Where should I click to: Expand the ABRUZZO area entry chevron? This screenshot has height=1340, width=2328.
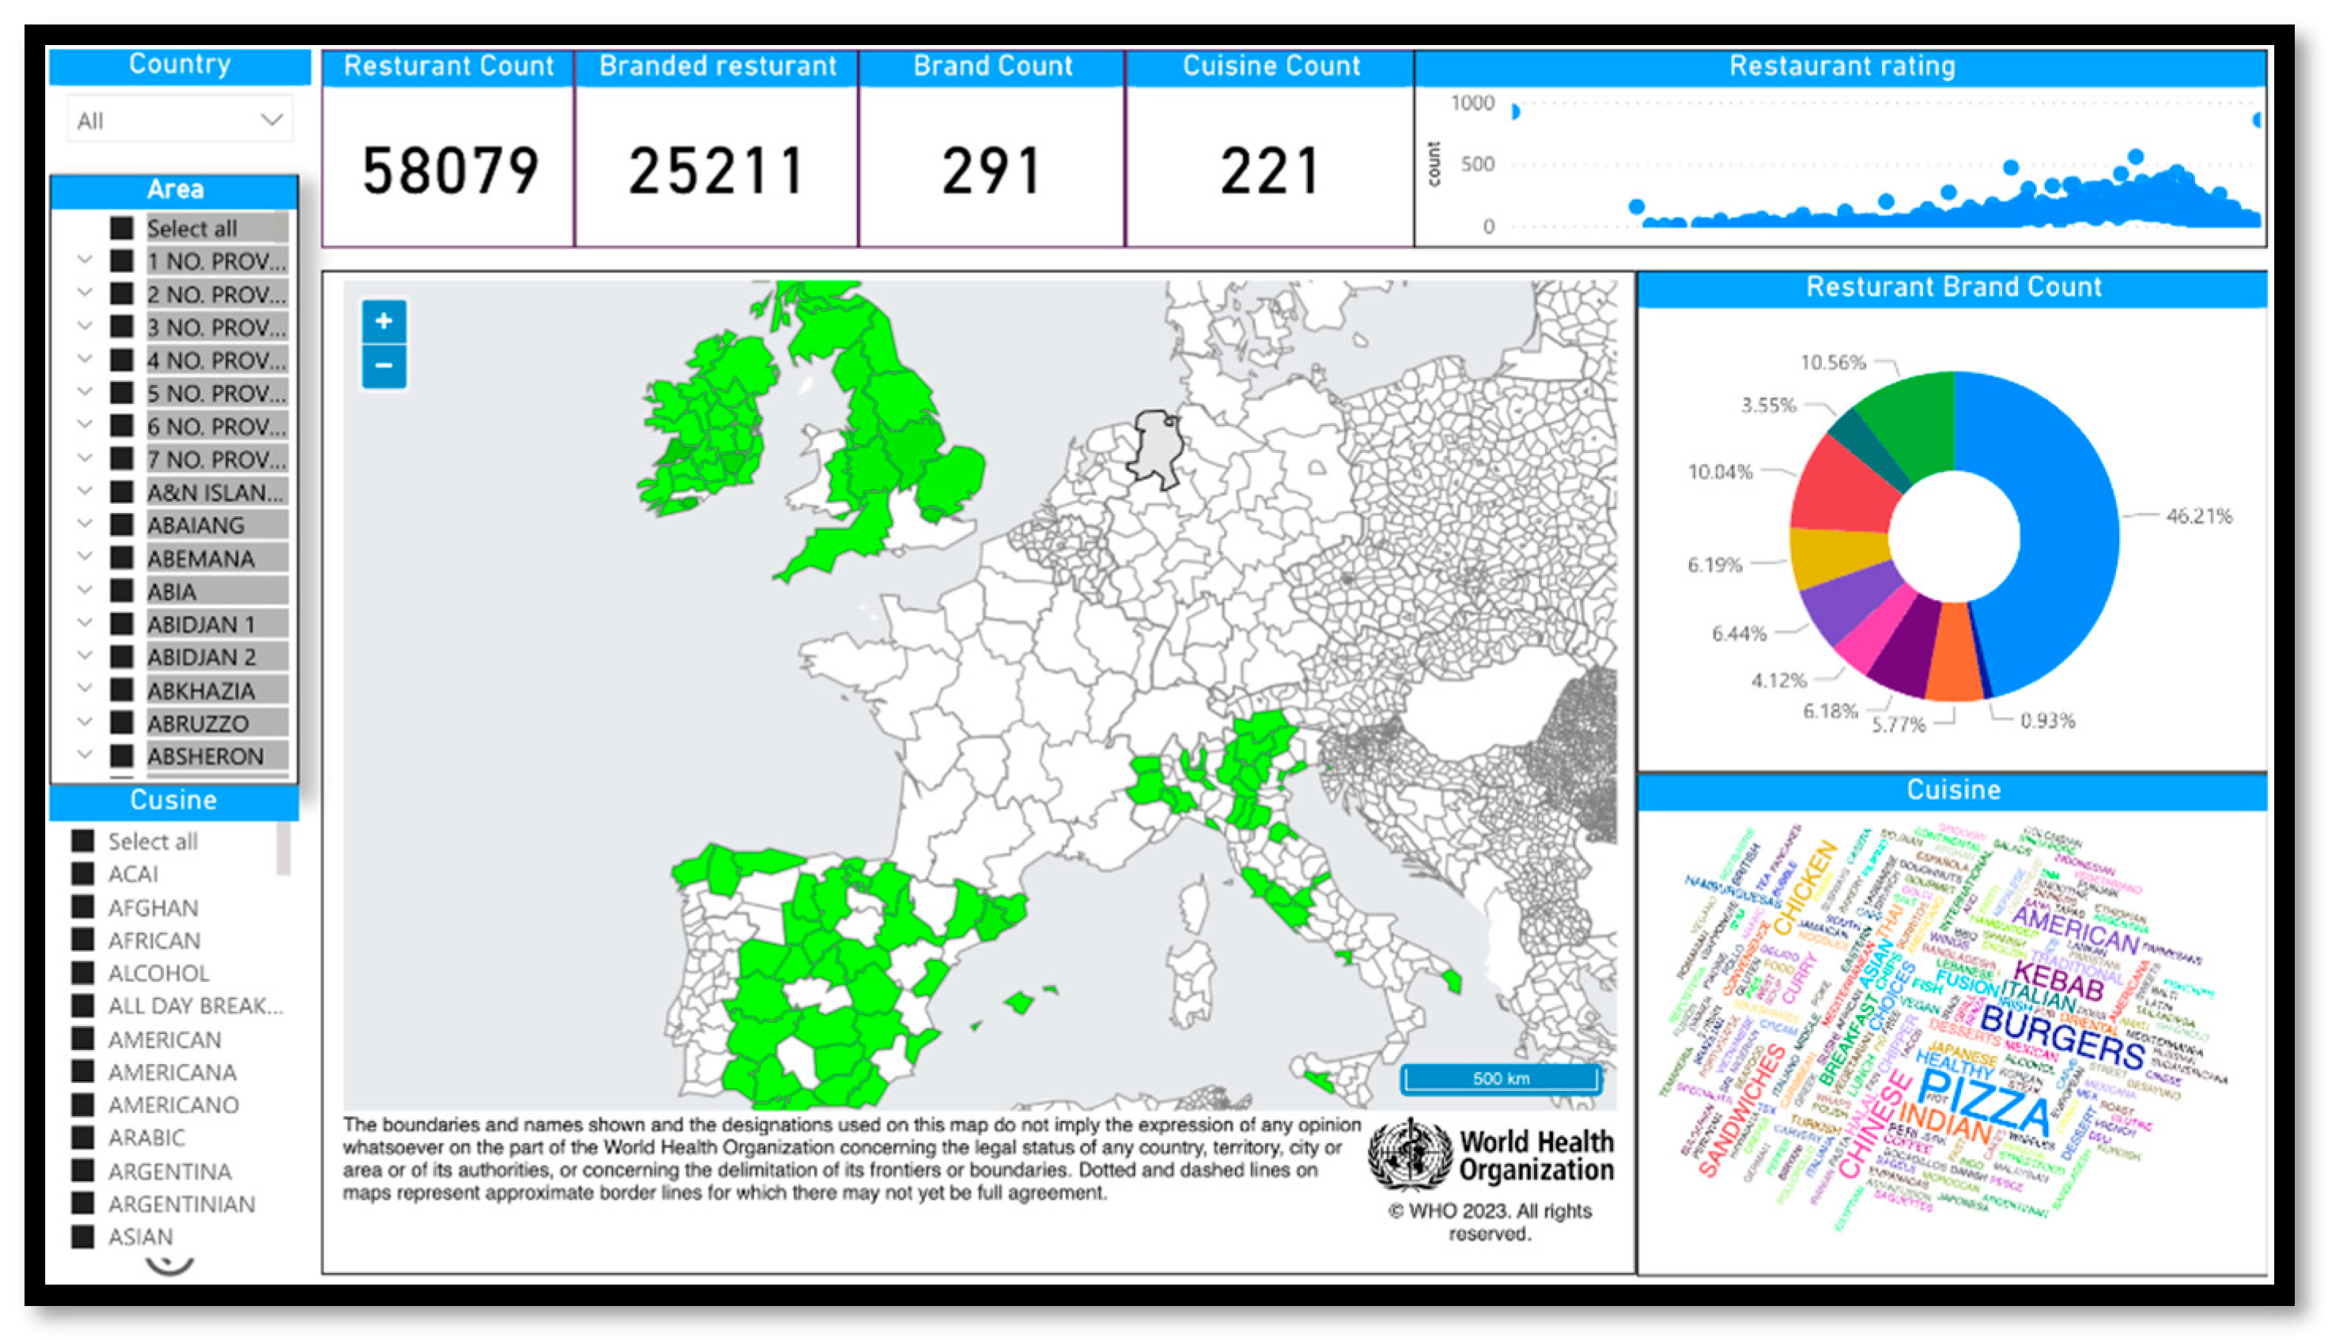(85, 722)
